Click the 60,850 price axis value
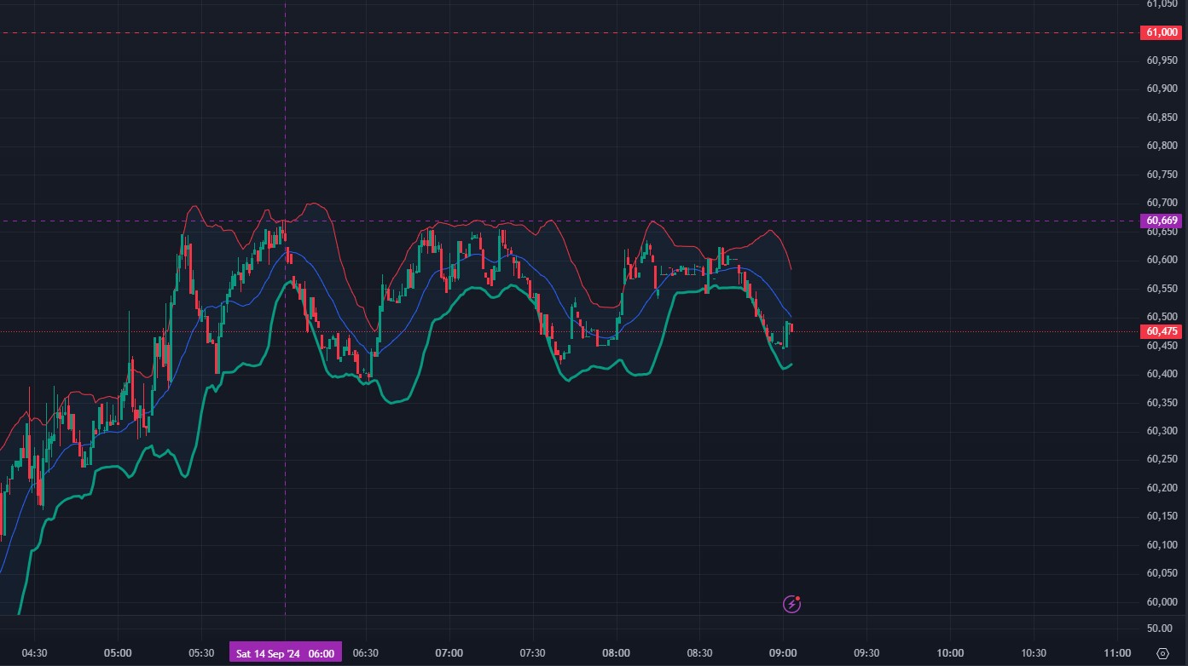 point(1162,118)
